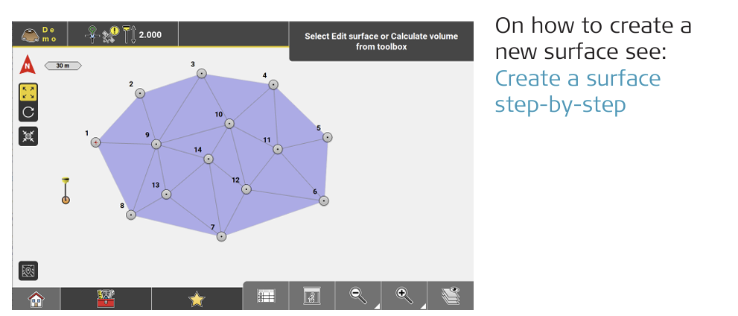The width and height of the screenshot is (738, 316).
Task: Open the 2.000 pole height setting
Action: [x=141, y=34]
